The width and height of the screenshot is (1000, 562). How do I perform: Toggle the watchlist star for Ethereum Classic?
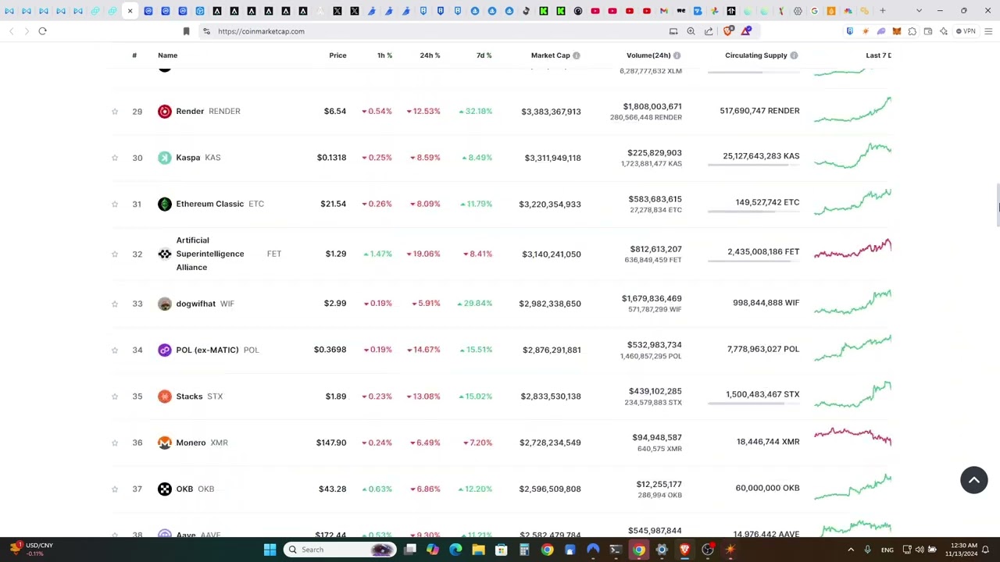tap(115, 205)
